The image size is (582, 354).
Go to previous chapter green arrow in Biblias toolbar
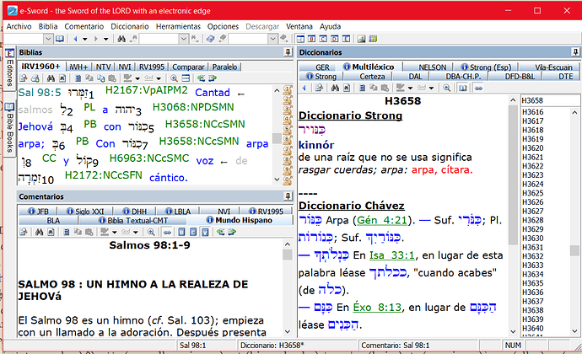(201, 78)
